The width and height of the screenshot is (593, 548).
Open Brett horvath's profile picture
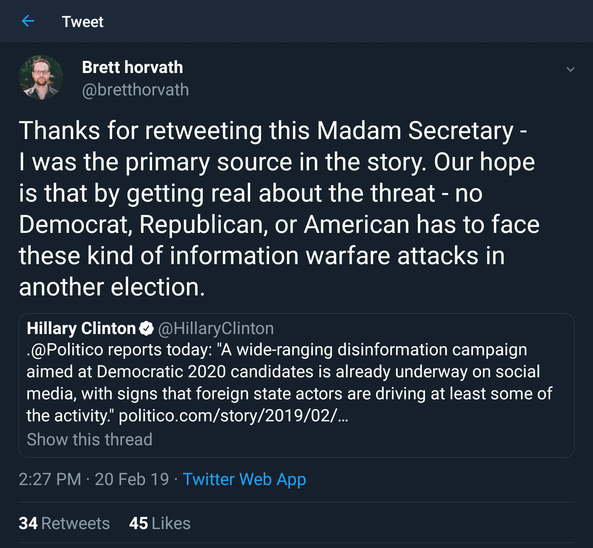point(41,77)
